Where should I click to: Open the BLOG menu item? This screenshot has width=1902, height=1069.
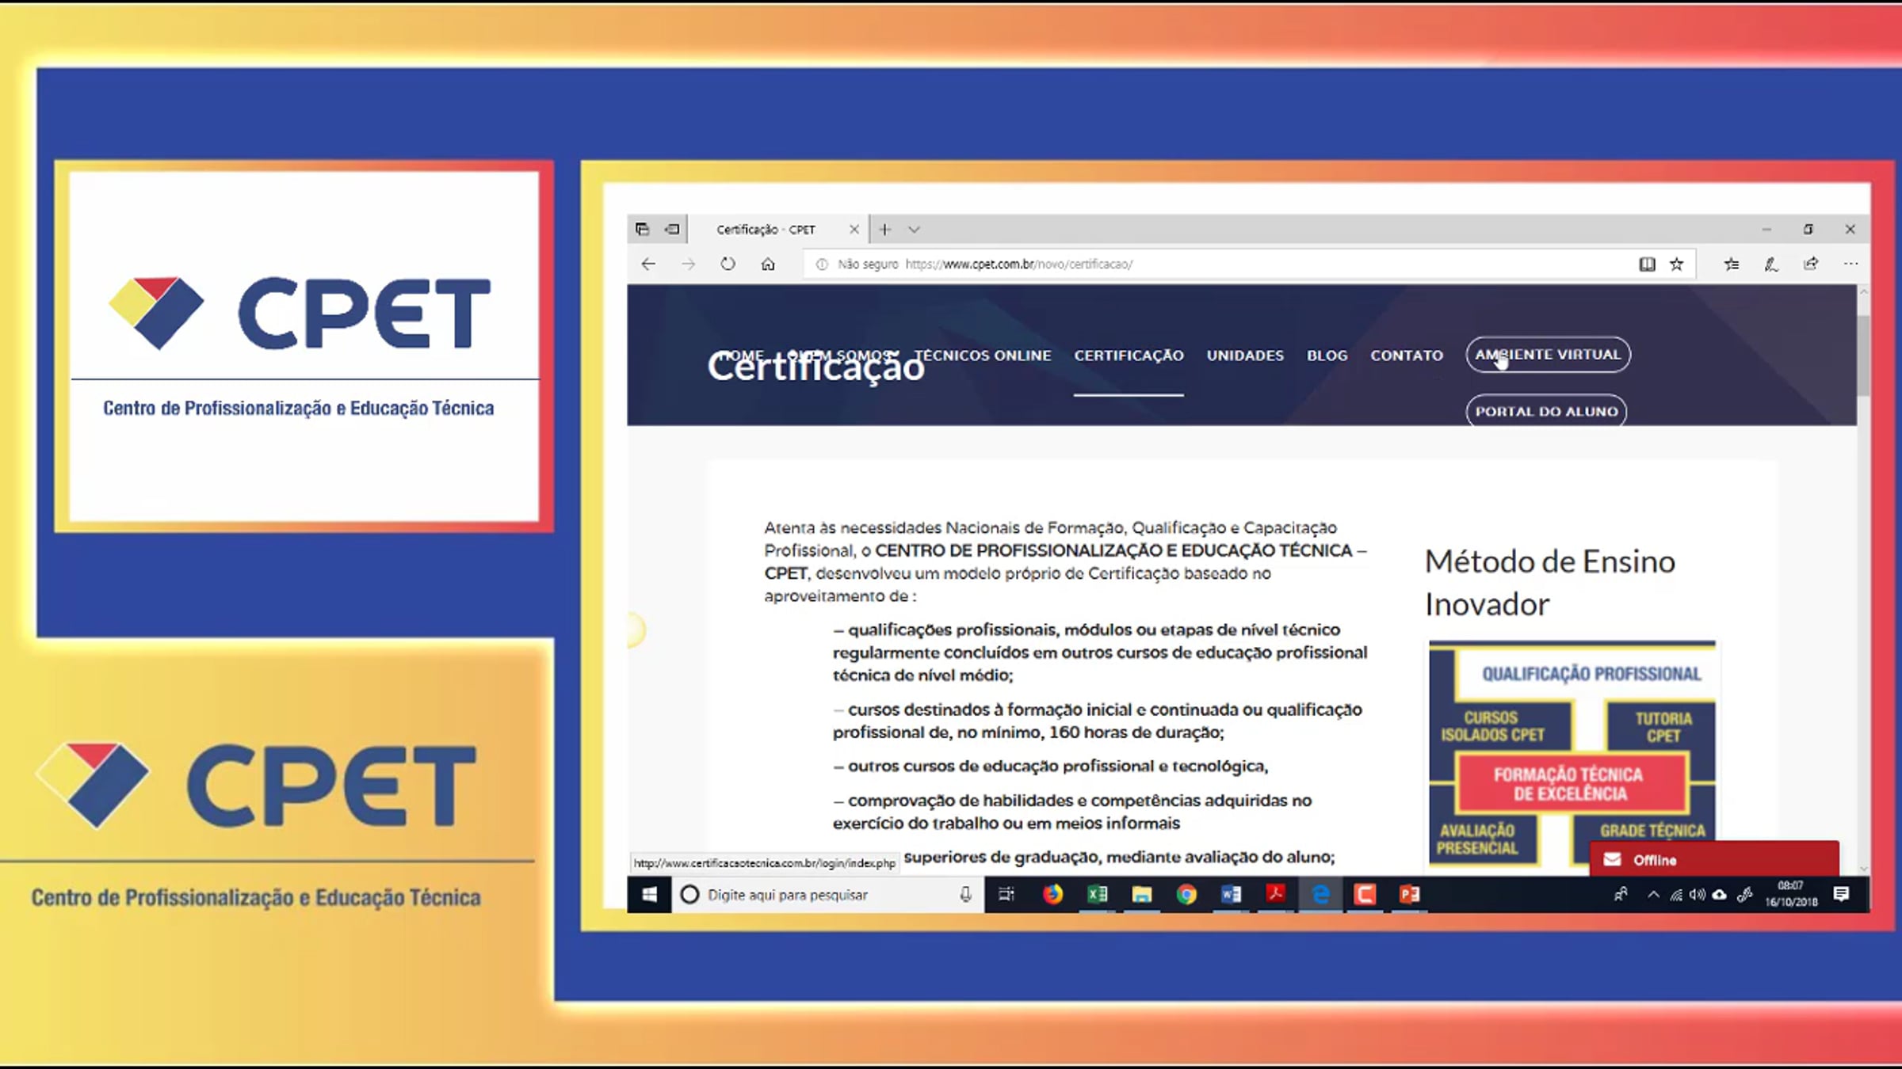(1327, 356)
